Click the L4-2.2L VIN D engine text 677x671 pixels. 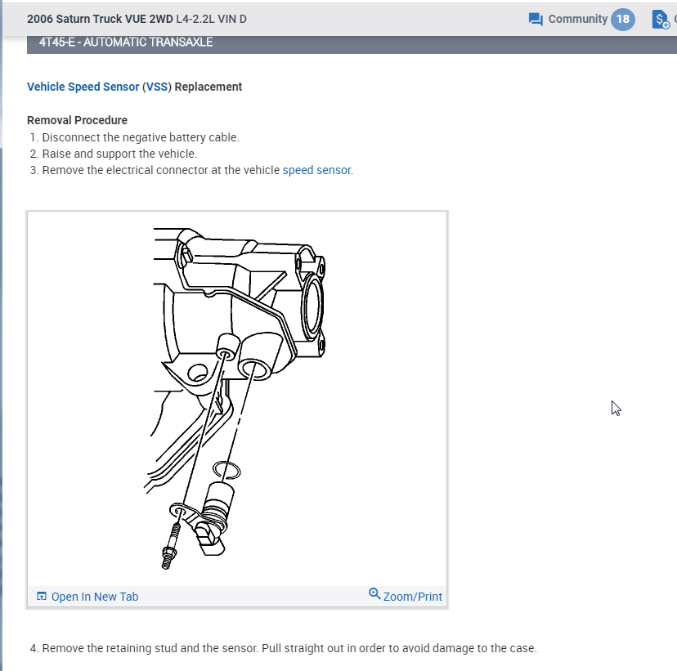(x=211, y=19)
